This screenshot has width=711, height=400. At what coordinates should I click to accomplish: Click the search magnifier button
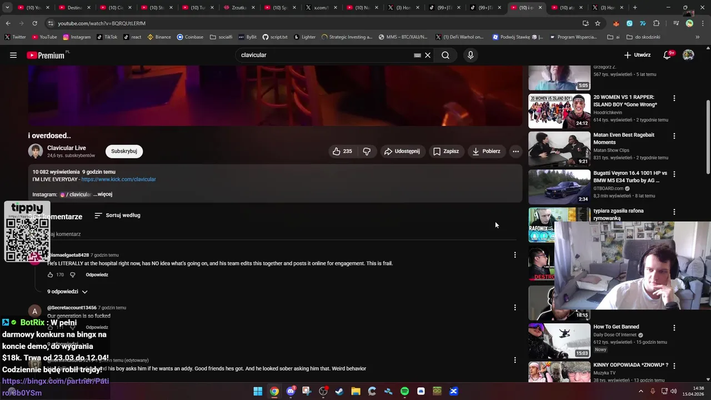pyautogui.click(x=445, y=55)
